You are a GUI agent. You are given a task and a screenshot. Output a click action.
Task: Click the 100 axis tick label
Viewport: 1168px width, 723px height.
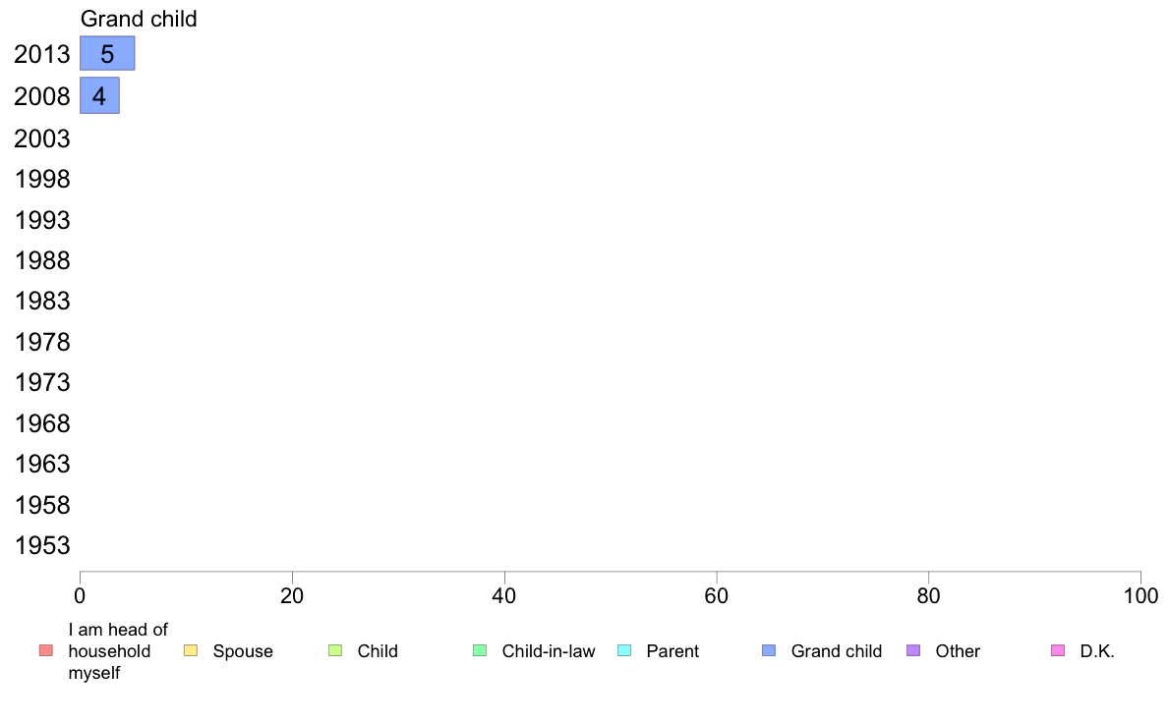click(x=1140, y=596)
